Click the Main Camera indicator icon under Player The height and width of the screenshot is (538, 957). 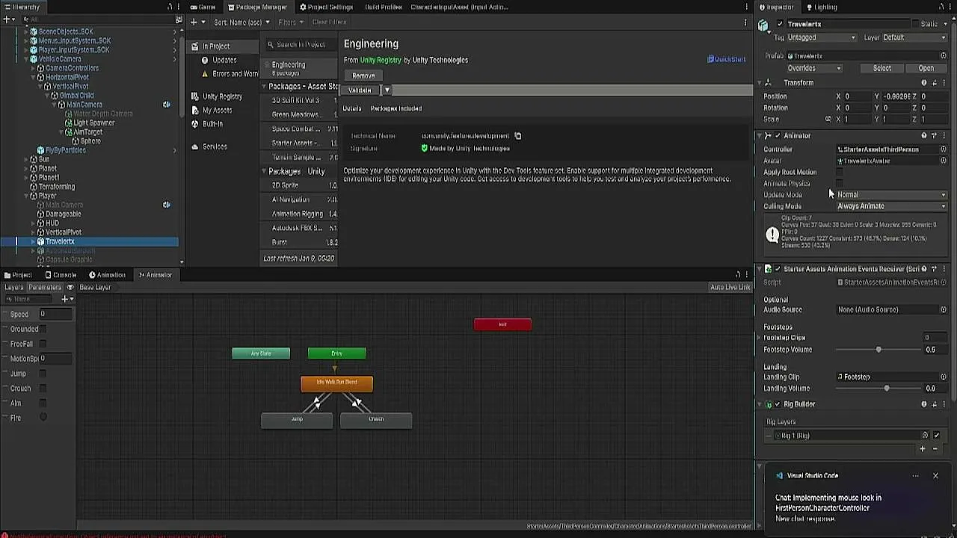[166, 205]
